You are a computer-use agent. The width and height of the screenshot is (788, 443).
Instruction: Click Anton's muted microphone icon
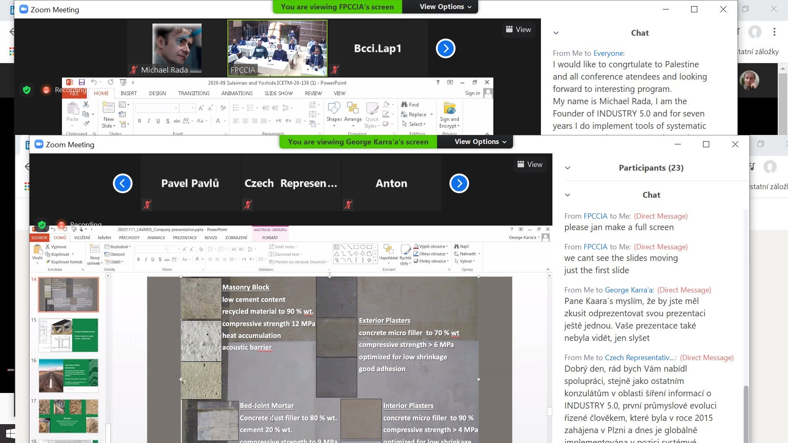pyautogui.click(x=348, y=204)
